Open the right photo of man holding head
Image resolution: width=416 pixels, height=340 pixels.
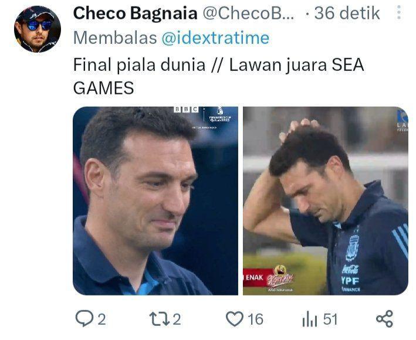pos(326,201)
